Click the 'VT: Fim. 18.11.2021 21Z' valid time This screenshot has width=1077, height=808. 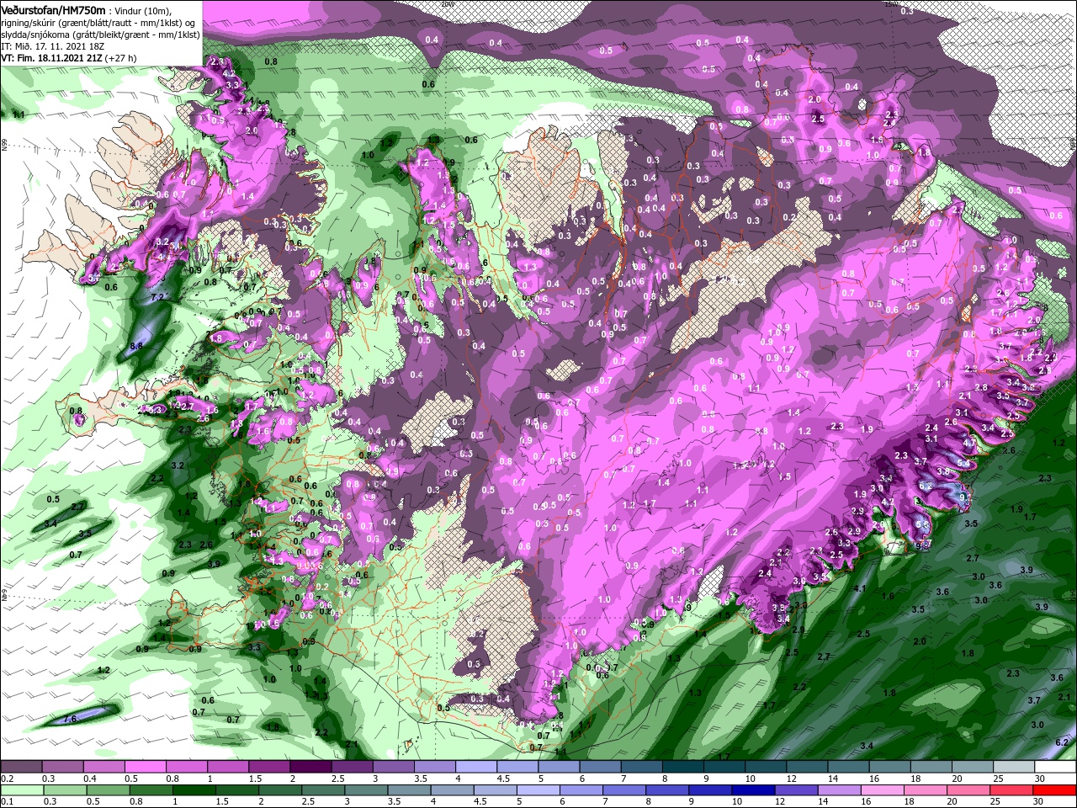52,58
